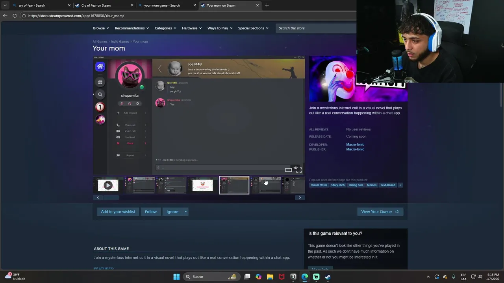Image resolution: width=504 pixels, height=283 pixels.
Task: Add Your mom to your wishlist
Action: point(118,212)
